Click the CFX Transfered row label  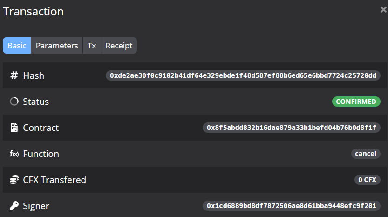54,180
